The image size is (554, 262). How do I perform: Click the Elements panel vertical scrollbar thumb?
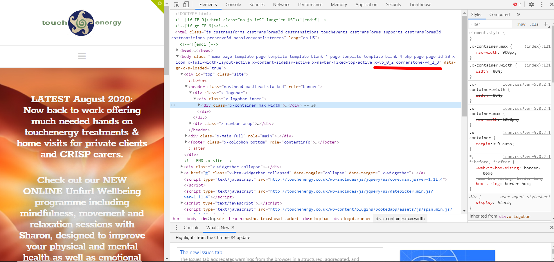point(464,66)
